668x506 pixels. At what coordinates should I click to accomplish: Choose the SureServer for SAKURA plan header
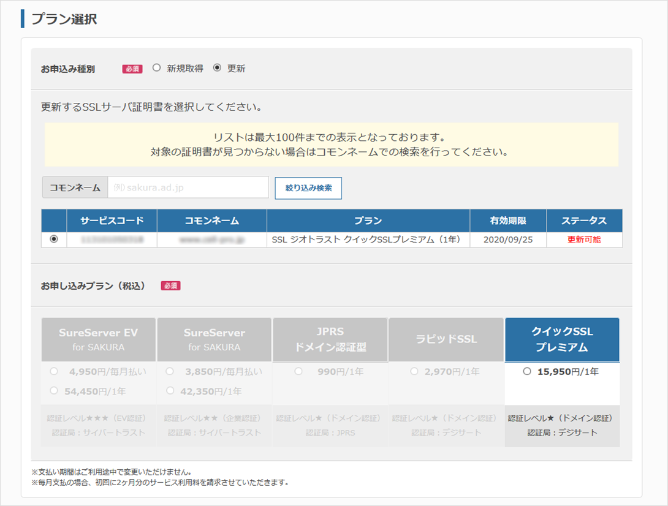point(214,339)
